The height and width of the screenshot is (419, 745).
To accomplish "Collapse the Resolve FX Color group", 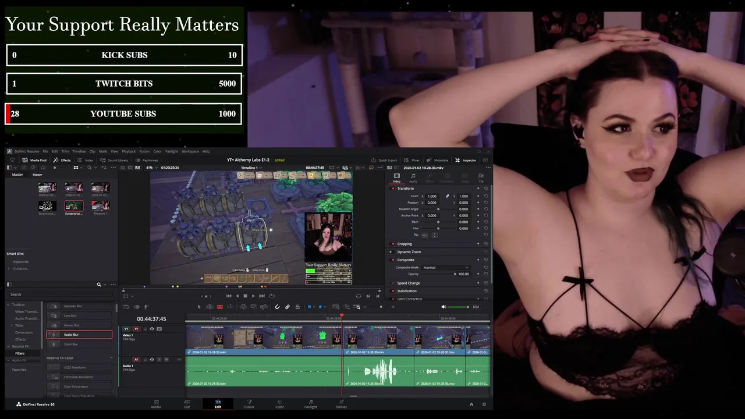I will pos(111,358).
